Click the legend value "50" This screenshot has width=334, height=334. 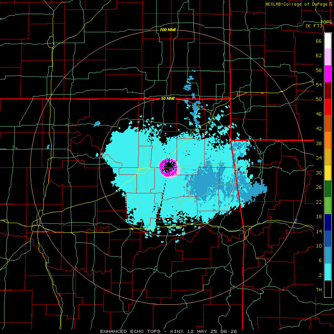pos(319,99)
